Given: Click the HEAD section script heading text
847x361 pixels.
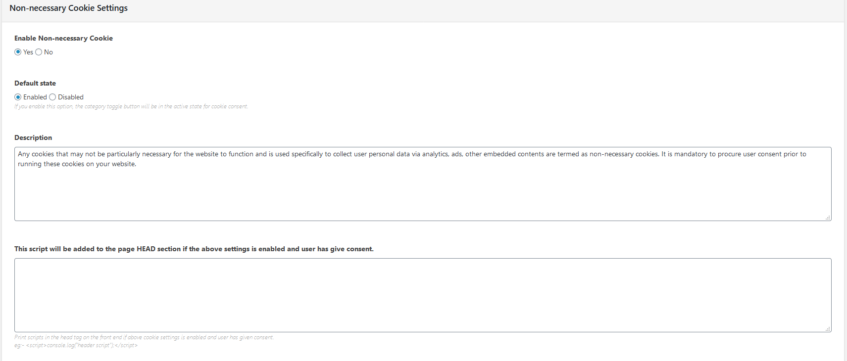Looking at the screenshot, I should pos(194,249).
